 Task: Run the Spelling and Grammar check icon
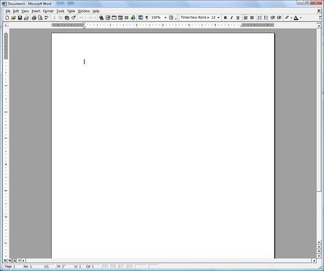[47, 18]
